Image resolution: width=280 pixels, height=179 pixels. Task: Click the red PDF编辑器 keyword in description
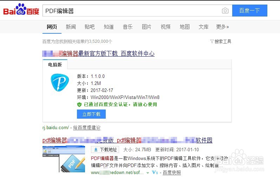[102, 159]
